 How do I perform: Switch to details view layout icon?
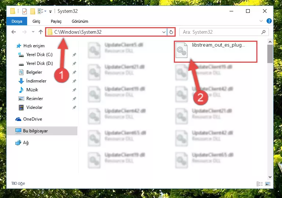[x=260, y=184]
